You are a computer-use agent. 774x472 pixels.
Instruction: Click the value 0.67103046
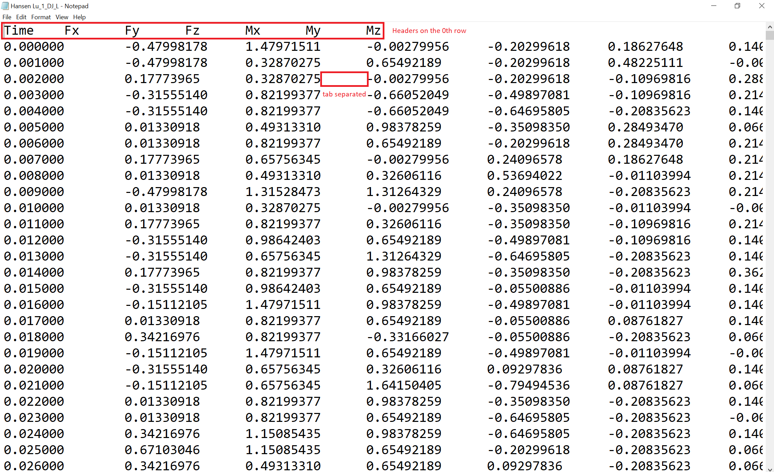click(162, 450)
